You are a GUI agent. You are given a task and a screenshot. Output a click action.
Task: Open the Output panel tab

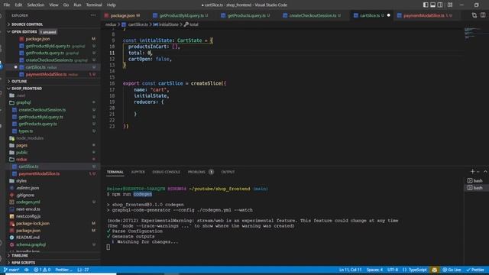(228, 172)
